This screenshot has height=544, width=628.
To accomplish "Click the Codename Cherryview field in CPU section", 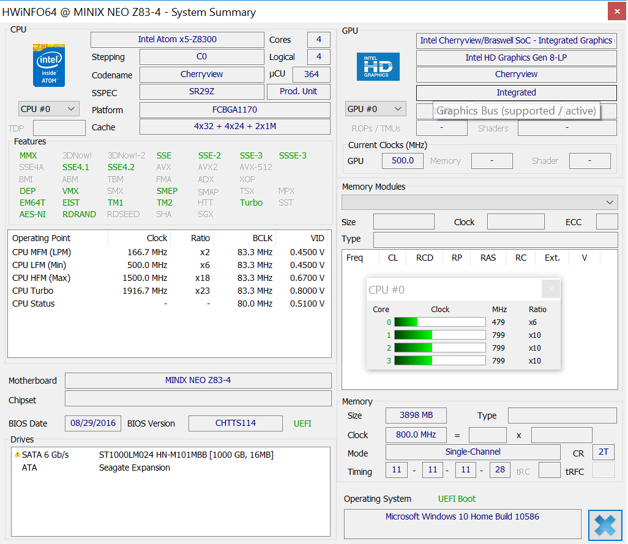I will click(x=201, y=74).
